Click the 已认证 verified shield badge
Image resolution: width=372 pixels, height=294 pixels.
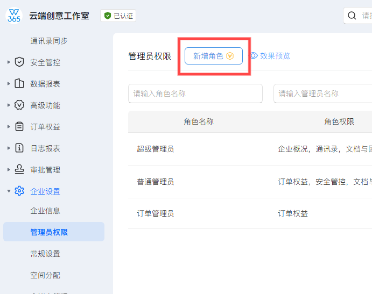pos(108,16)
